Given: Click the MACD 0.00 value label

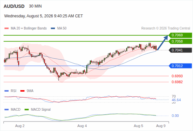Looking at the screenshot, I should coord(175,116).
